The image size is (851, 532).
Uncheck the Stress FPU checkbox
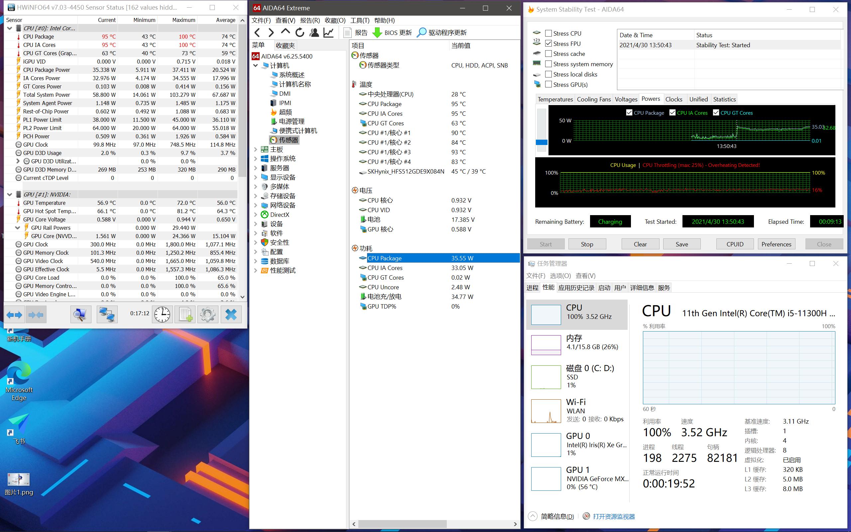coord(548,44)
